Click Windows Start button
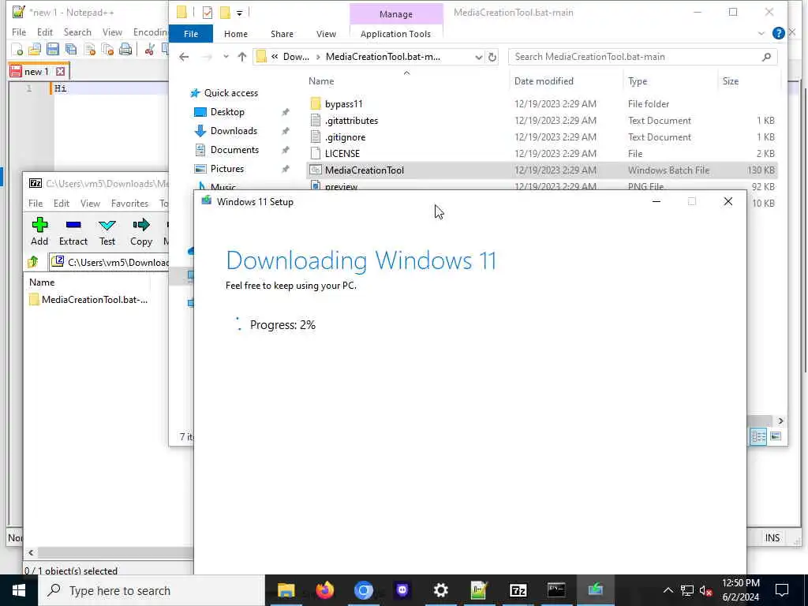808x606 pixels. point(19,590)
